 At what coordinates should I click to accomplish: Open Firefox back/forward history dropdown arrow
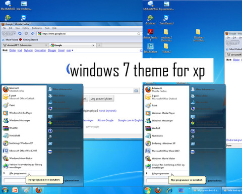pos(15,34)
